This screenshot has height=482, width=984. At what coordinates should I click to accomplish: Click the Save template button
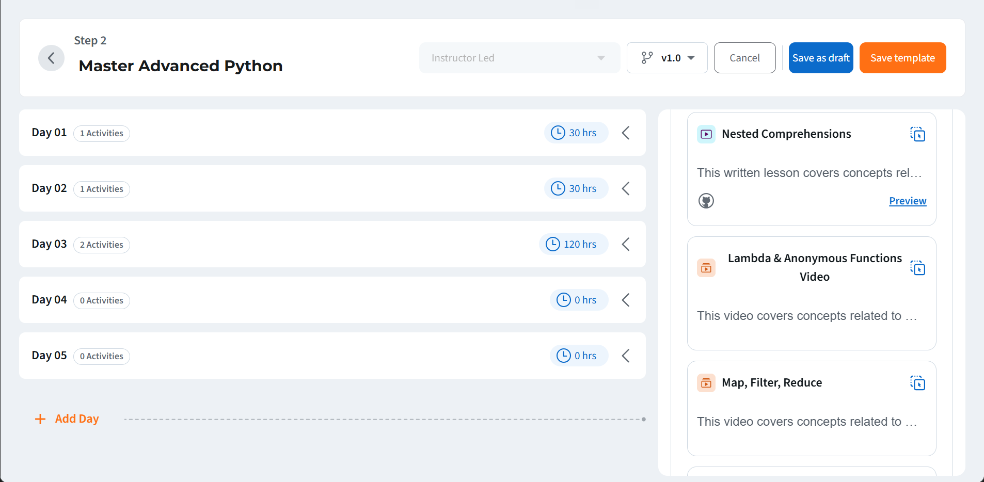(902, 58)
